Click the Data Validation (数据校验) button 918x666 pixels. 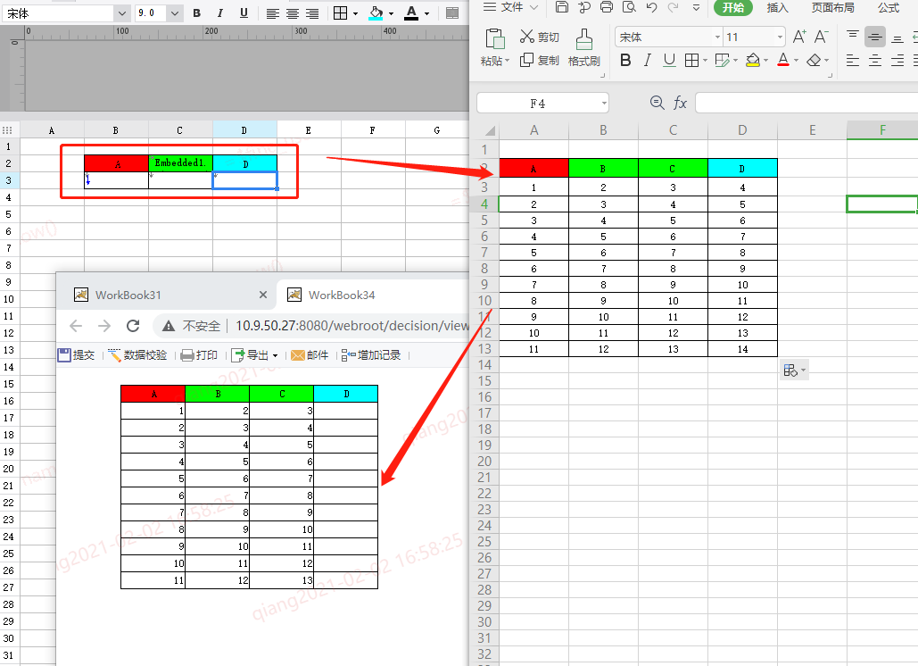click(x=138, y=355)
